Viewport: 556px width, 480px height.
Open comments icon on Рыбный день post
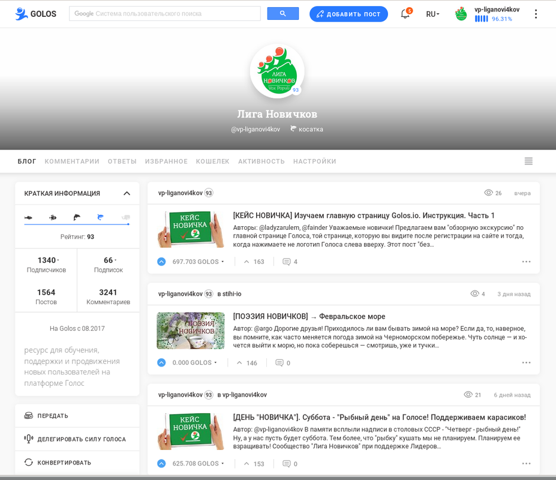point(286,463)
